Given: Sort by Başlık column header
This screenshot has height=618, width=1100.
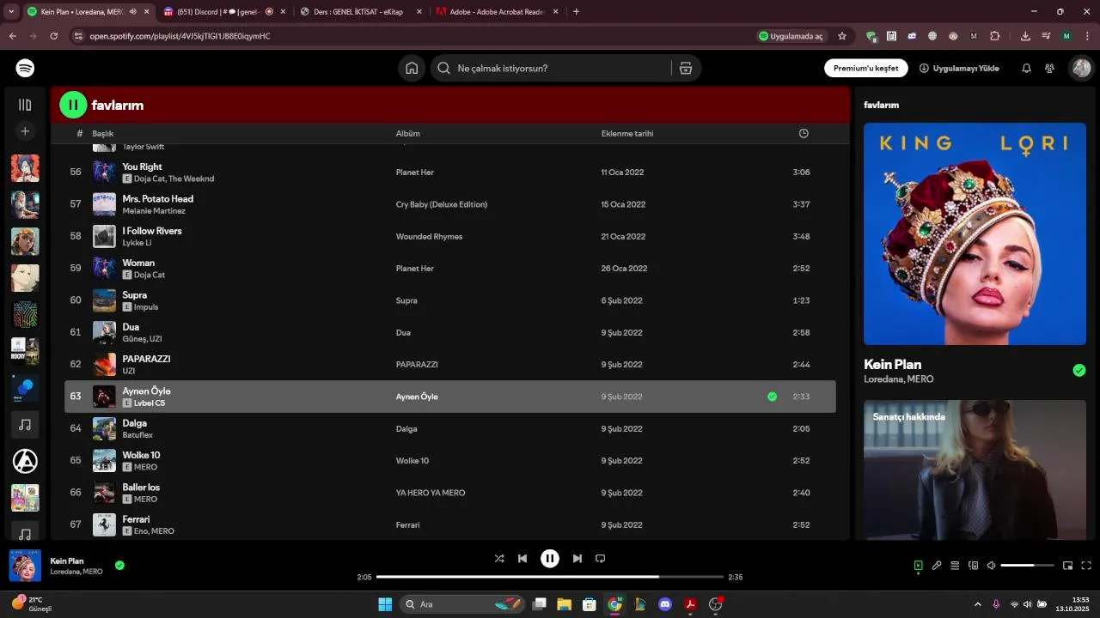Looking at the screenshot, I should [103, 133].
